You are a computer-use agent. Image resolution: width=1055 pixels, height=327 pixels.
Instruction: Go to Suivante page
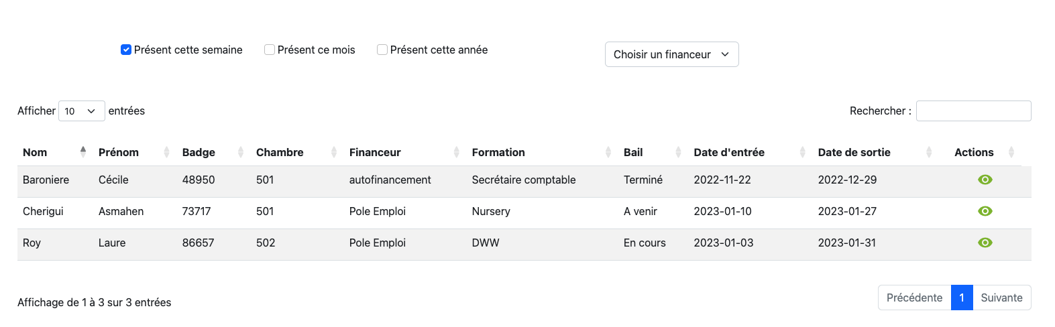1001,298
